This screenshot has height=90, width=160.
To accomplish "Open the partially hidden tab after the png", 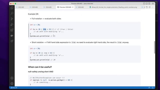I will (143, 7).
